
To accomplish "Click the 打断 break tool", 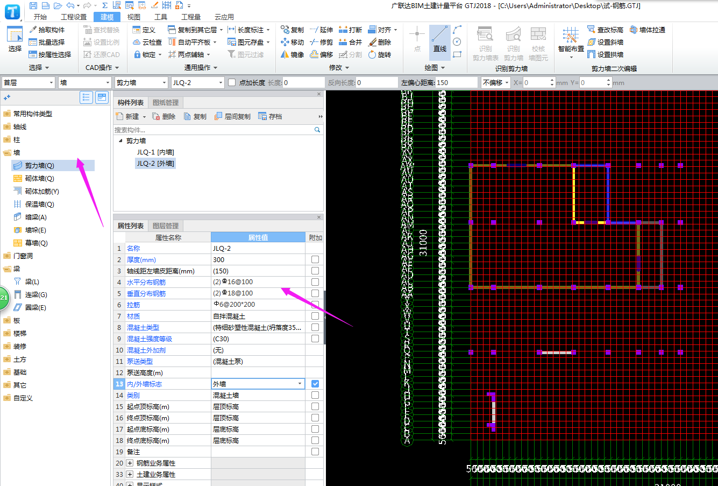I will click(x=350, y=30).
